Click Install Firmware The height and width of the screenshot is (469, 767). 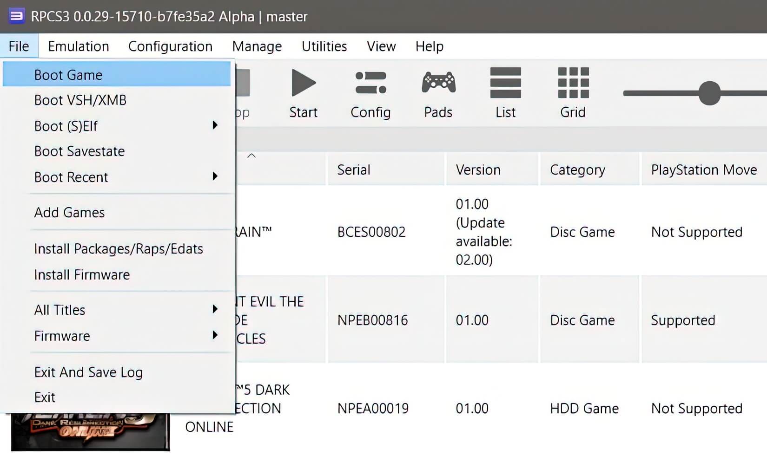(81, 274)
